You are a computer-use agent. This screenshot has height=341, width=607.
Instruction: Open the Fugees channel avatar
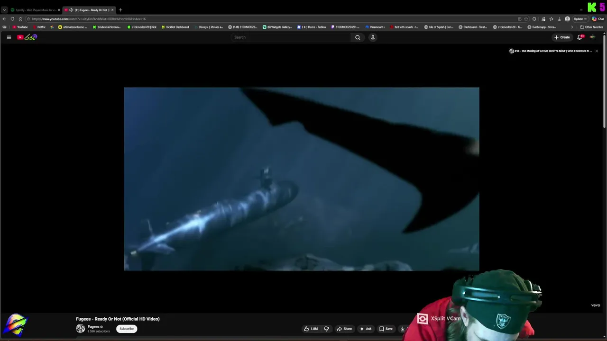(81, 329)
